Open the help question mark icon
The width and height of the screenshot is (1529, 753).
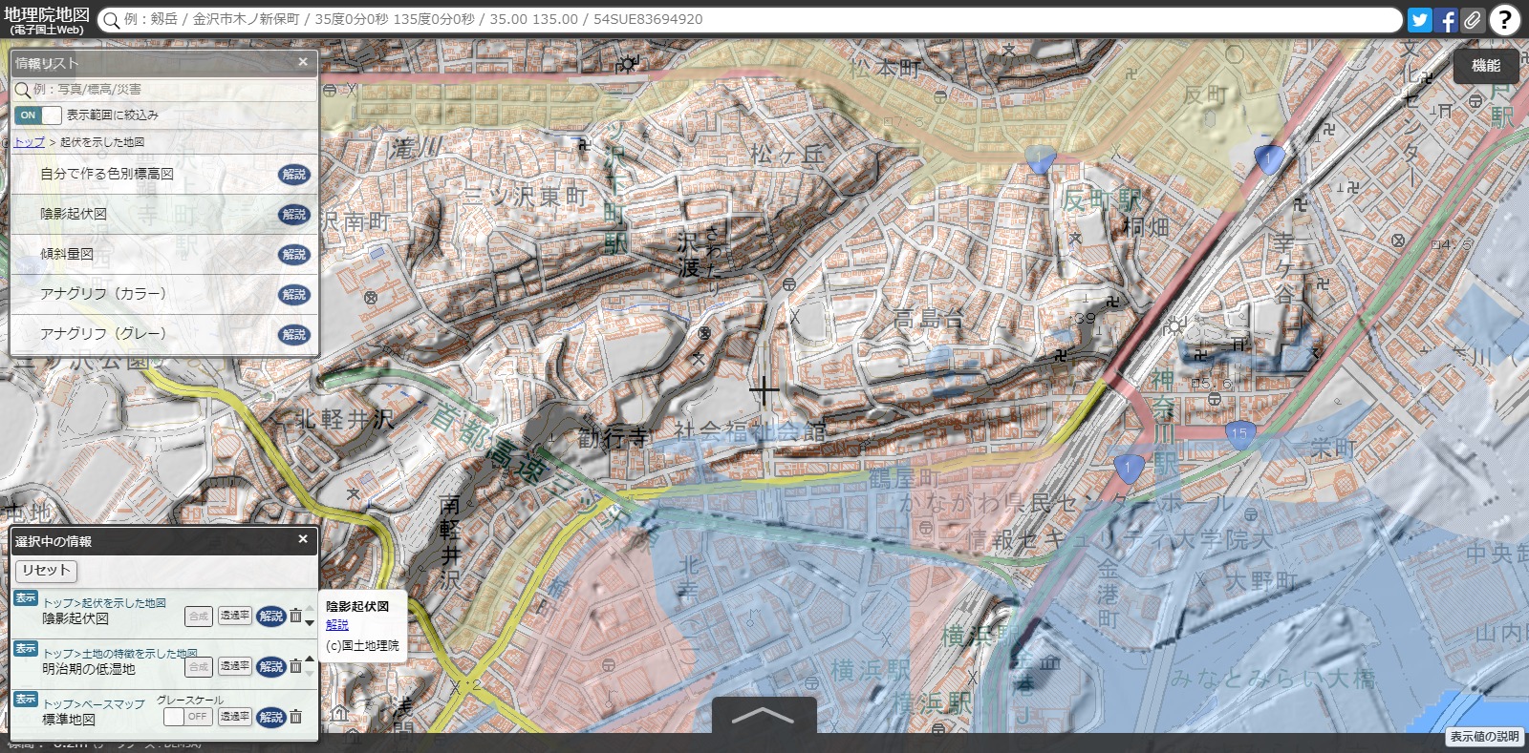pos(1505,19)
